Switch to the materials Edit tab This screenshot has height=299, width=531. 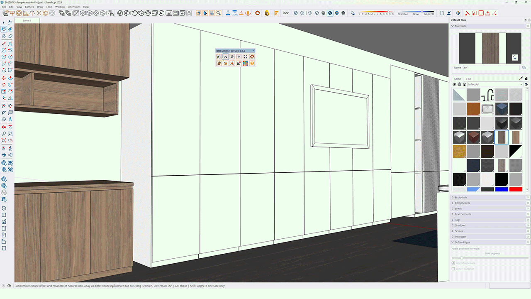point(468,79)
